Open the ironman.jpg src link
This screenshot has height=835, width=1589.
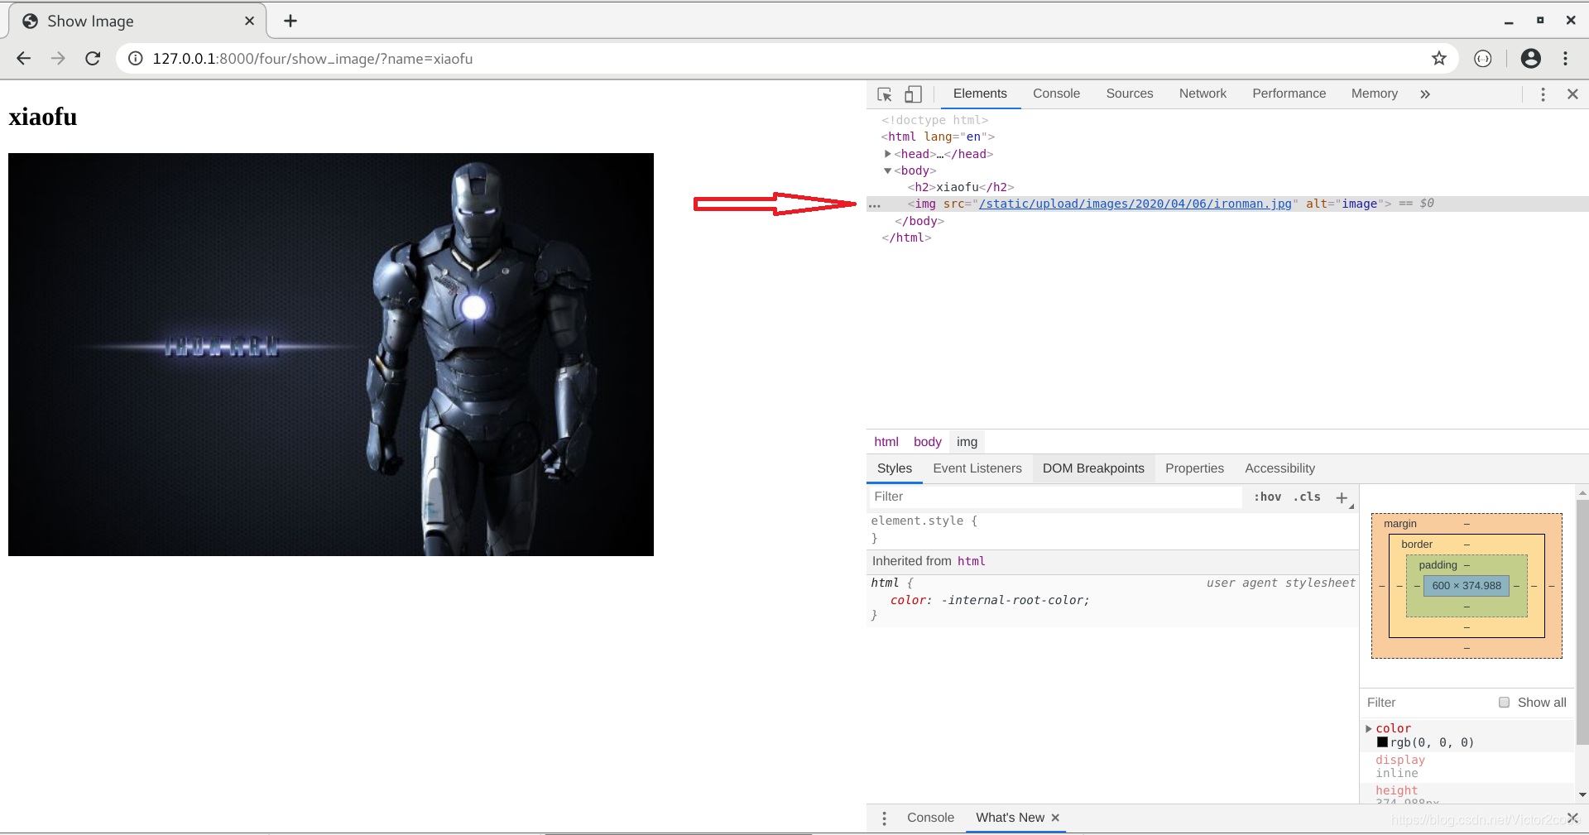point(1135,204)
